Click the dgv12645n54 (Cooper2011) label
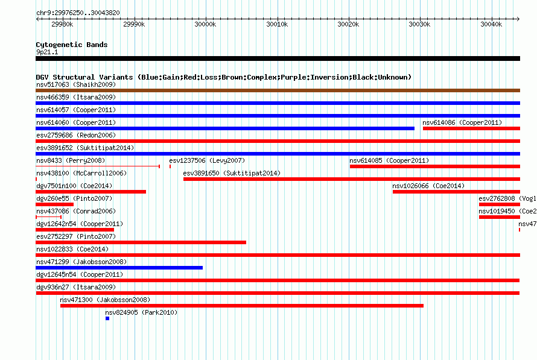Screen dimensions: 537x360 80,274
